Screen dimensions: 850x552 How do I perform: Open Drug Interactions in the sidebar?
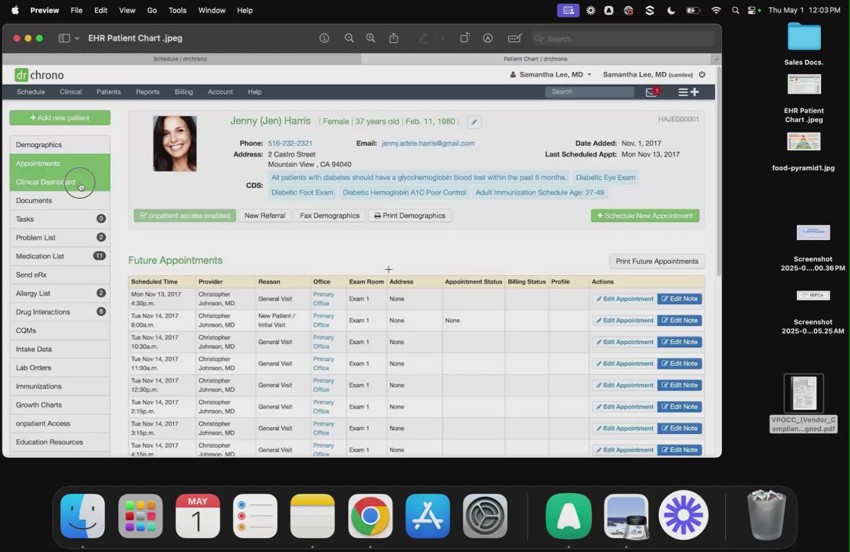[60, 312]
